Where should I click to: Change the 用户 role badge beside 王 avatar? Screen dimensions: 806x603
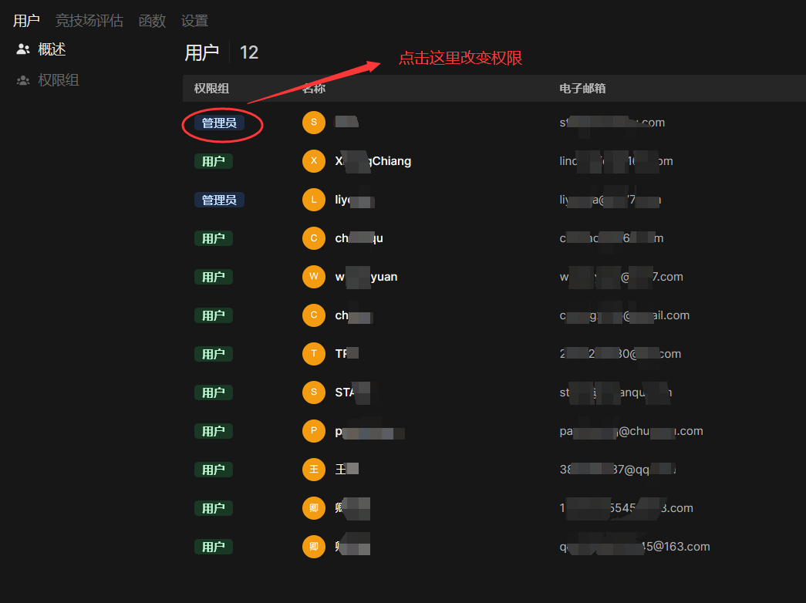(x=213, y=470)
